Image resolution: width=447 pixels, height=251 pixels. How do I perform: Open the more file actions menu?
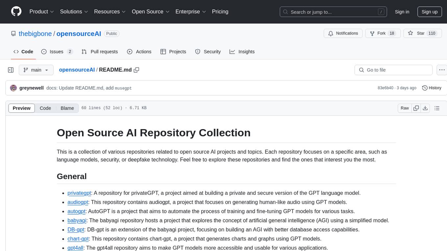tap(442, 70)
